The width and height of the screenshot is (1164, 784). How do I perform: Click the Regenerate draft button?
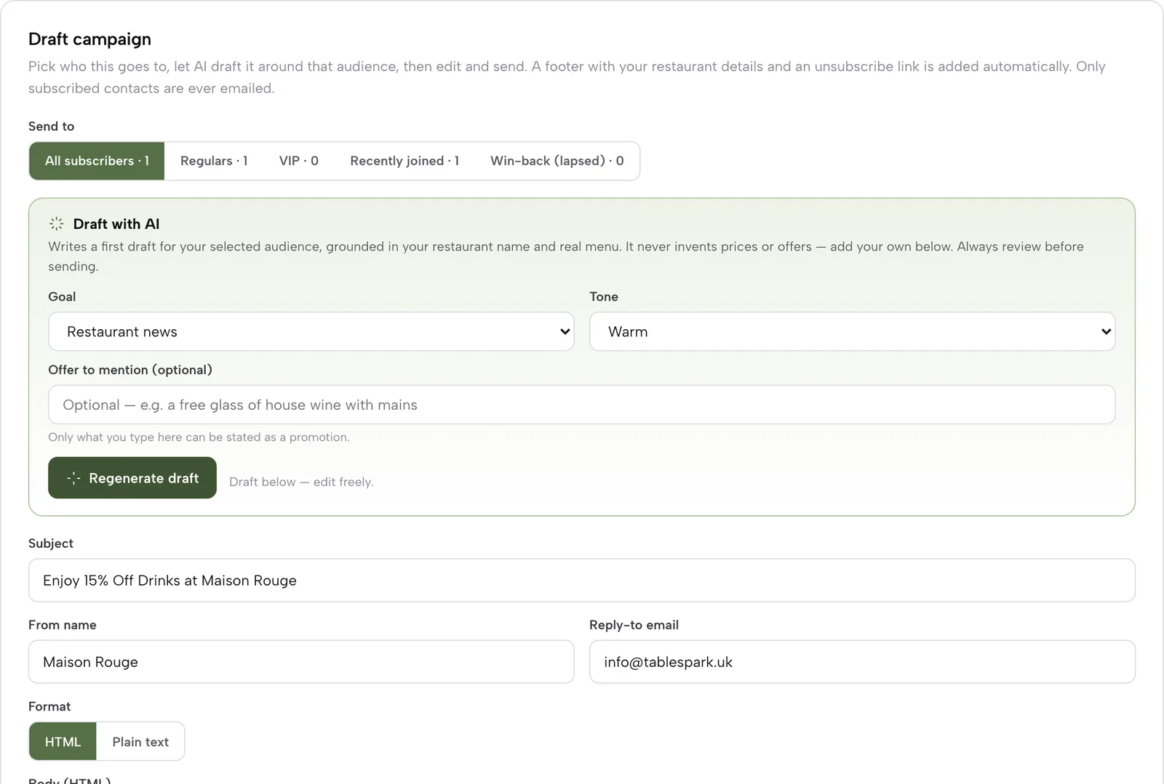(x=132, y=478)
